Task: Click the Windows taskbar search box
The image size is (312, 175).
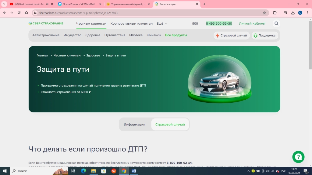Action: point(39,171)
